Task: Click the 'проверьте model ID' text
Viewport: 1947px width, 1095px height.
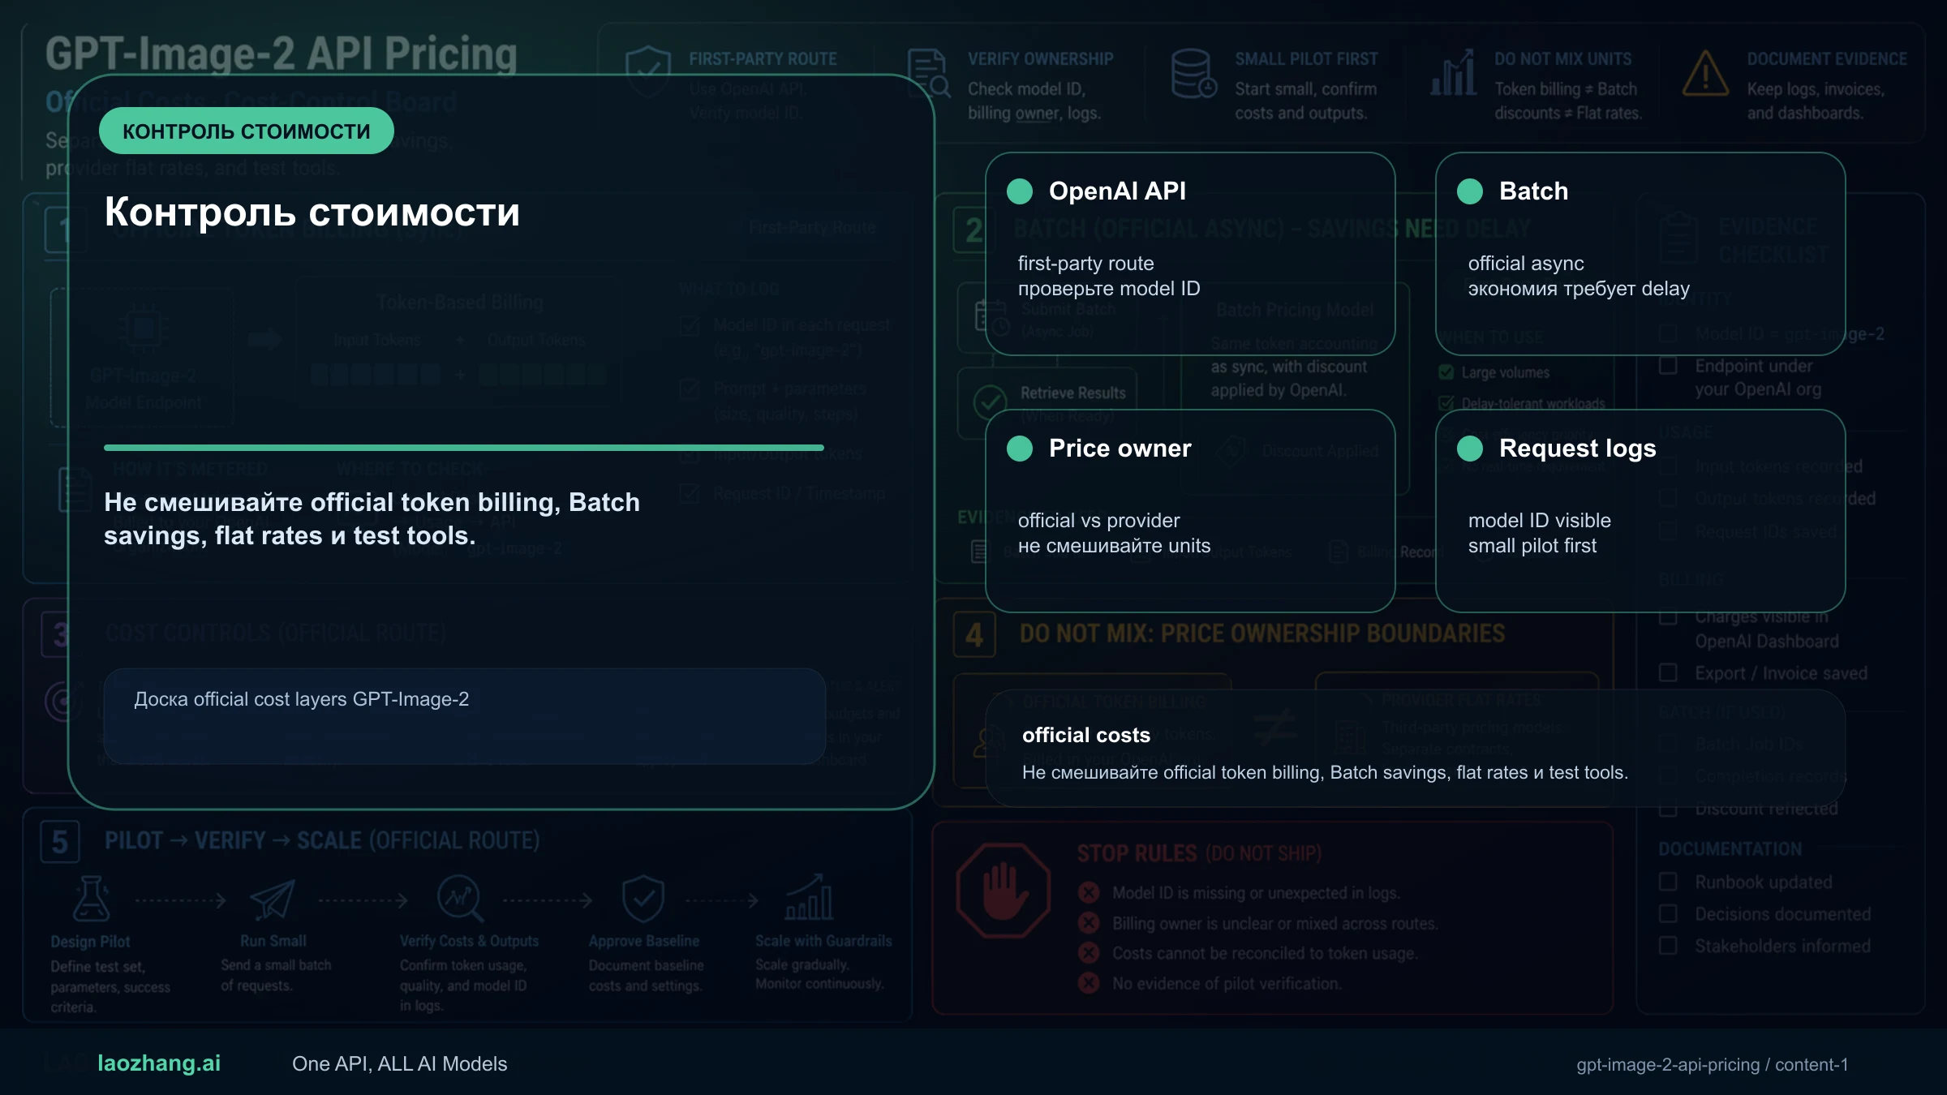Action: [1109, 289]
